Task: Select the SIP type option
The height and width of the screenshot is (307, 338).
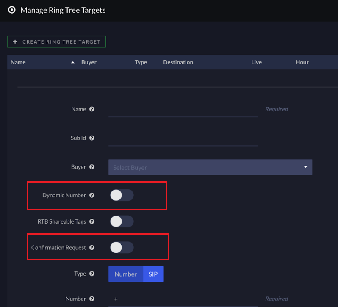Action: coord(153,274)
